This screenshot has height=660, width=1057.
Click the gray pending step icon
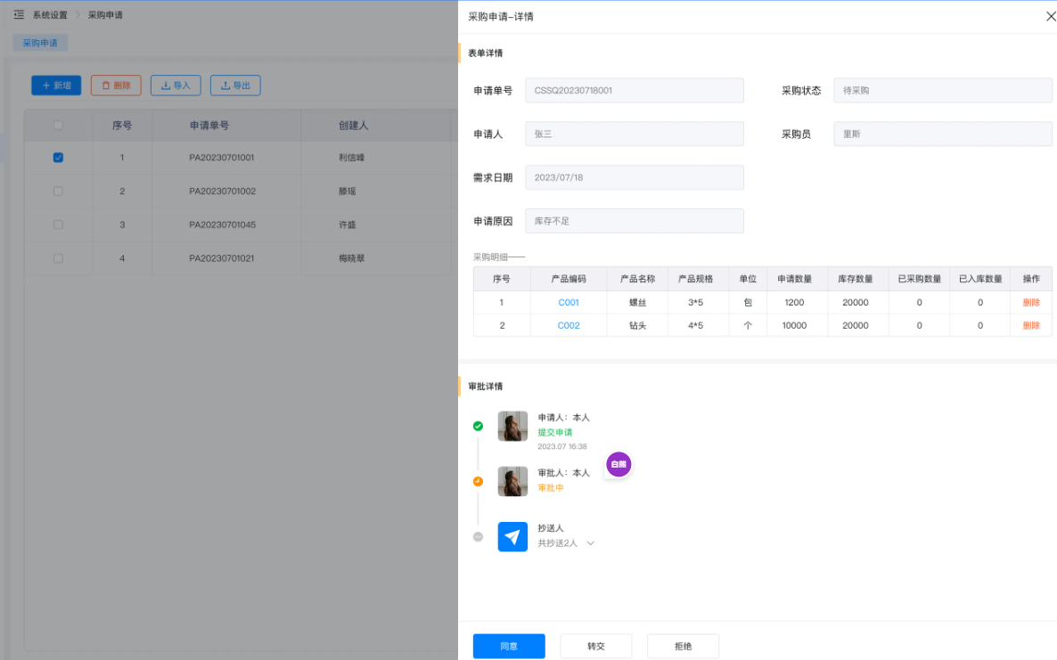(x=478, y=537)
